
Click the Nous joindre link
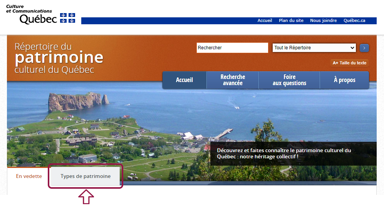[323, 21]
